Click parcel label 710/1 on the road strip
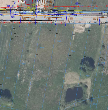Viewport: 108px width, 110px height. point(81,20)
